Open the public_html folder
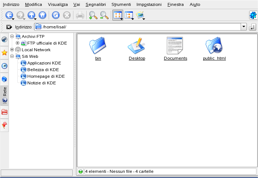Image resolution: width=258 pixels, height=178 pixels. click(214, 49)
